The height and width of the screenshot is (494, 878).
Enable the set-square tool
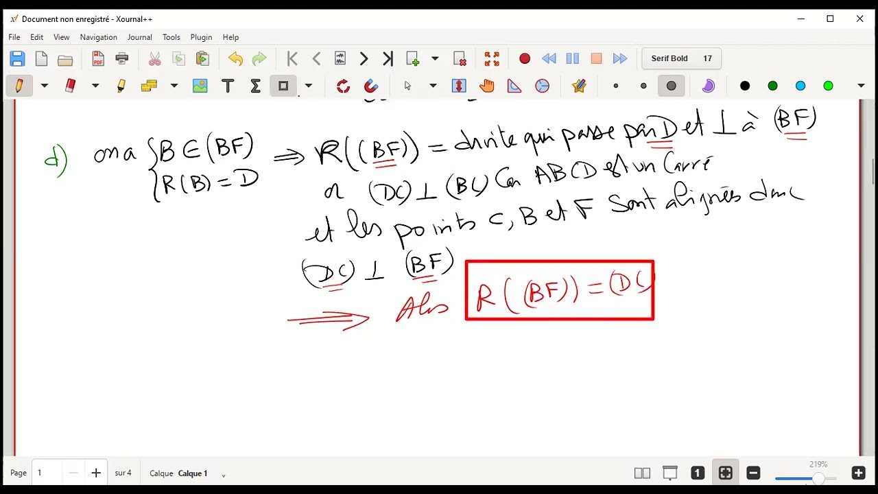coord(514,86)
